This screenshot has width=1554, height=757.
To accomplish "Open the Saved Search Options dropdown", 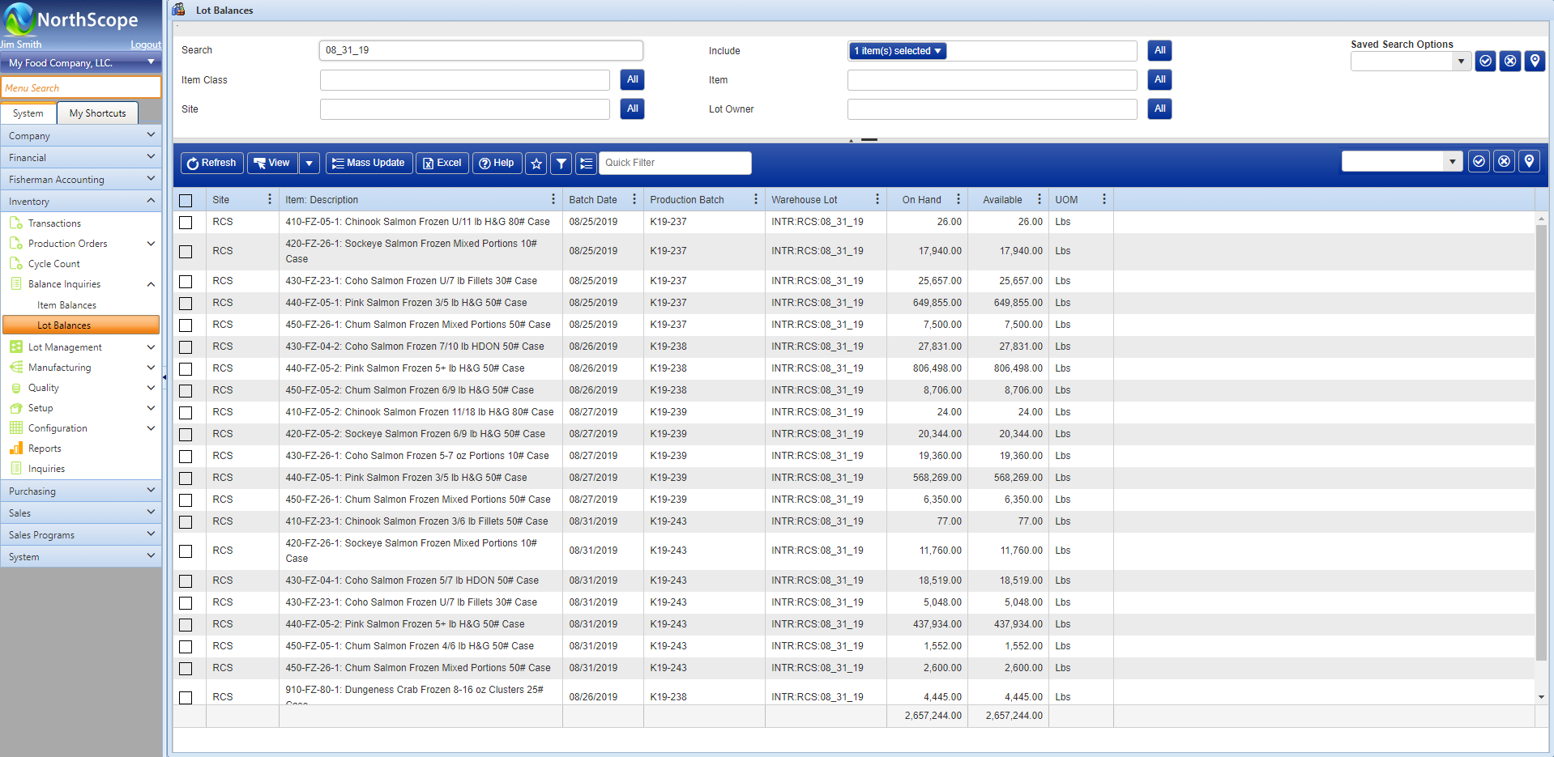I will (1461, 62).
